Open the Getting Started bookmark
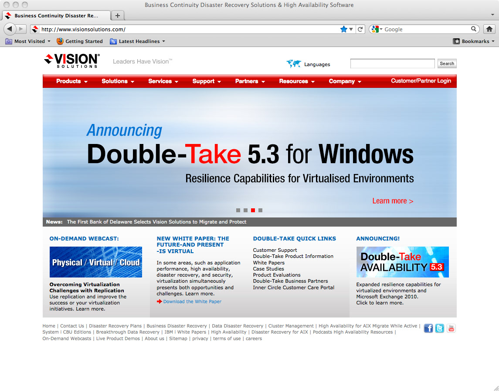The width and height of the screenshot is (499, 391). [x=80, y=41]
